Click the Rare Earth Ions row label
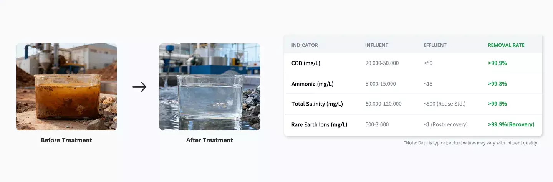The height and width of the screenshot is (182, 553). [x=320, y=124]
